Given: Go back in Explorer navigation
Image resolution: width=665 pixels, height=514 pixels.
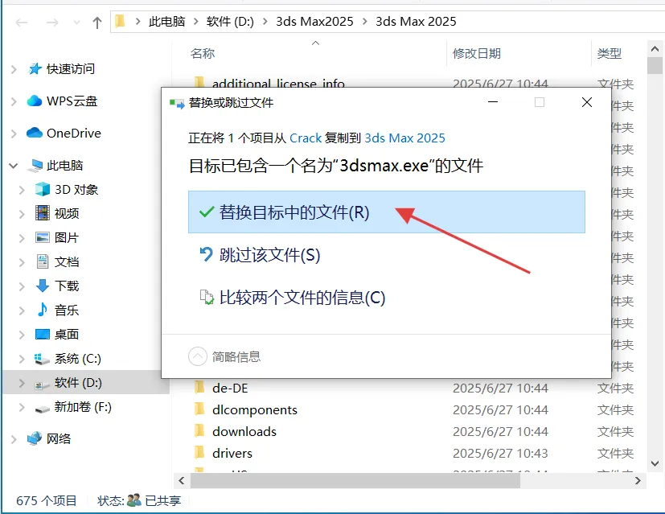Looking at the screenshot, I should click(x=22, y=22).
